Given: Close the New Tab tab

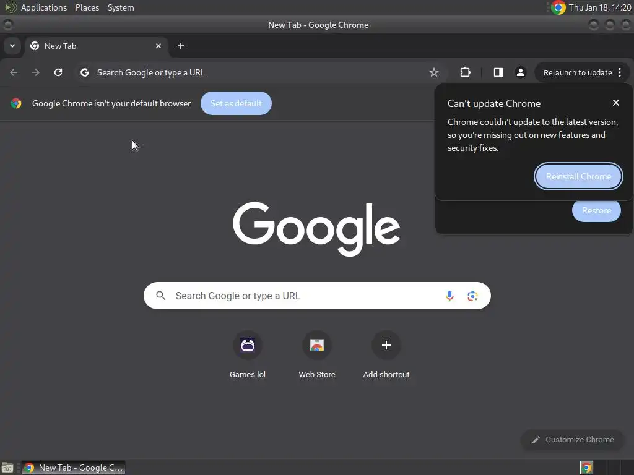Looking at the screenshot, I should [158, 46].
